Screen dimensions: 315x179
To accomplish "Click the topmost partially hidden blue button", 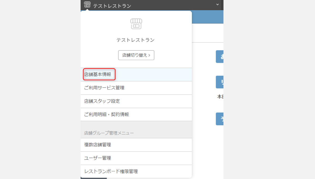I will tap(220, 57).
